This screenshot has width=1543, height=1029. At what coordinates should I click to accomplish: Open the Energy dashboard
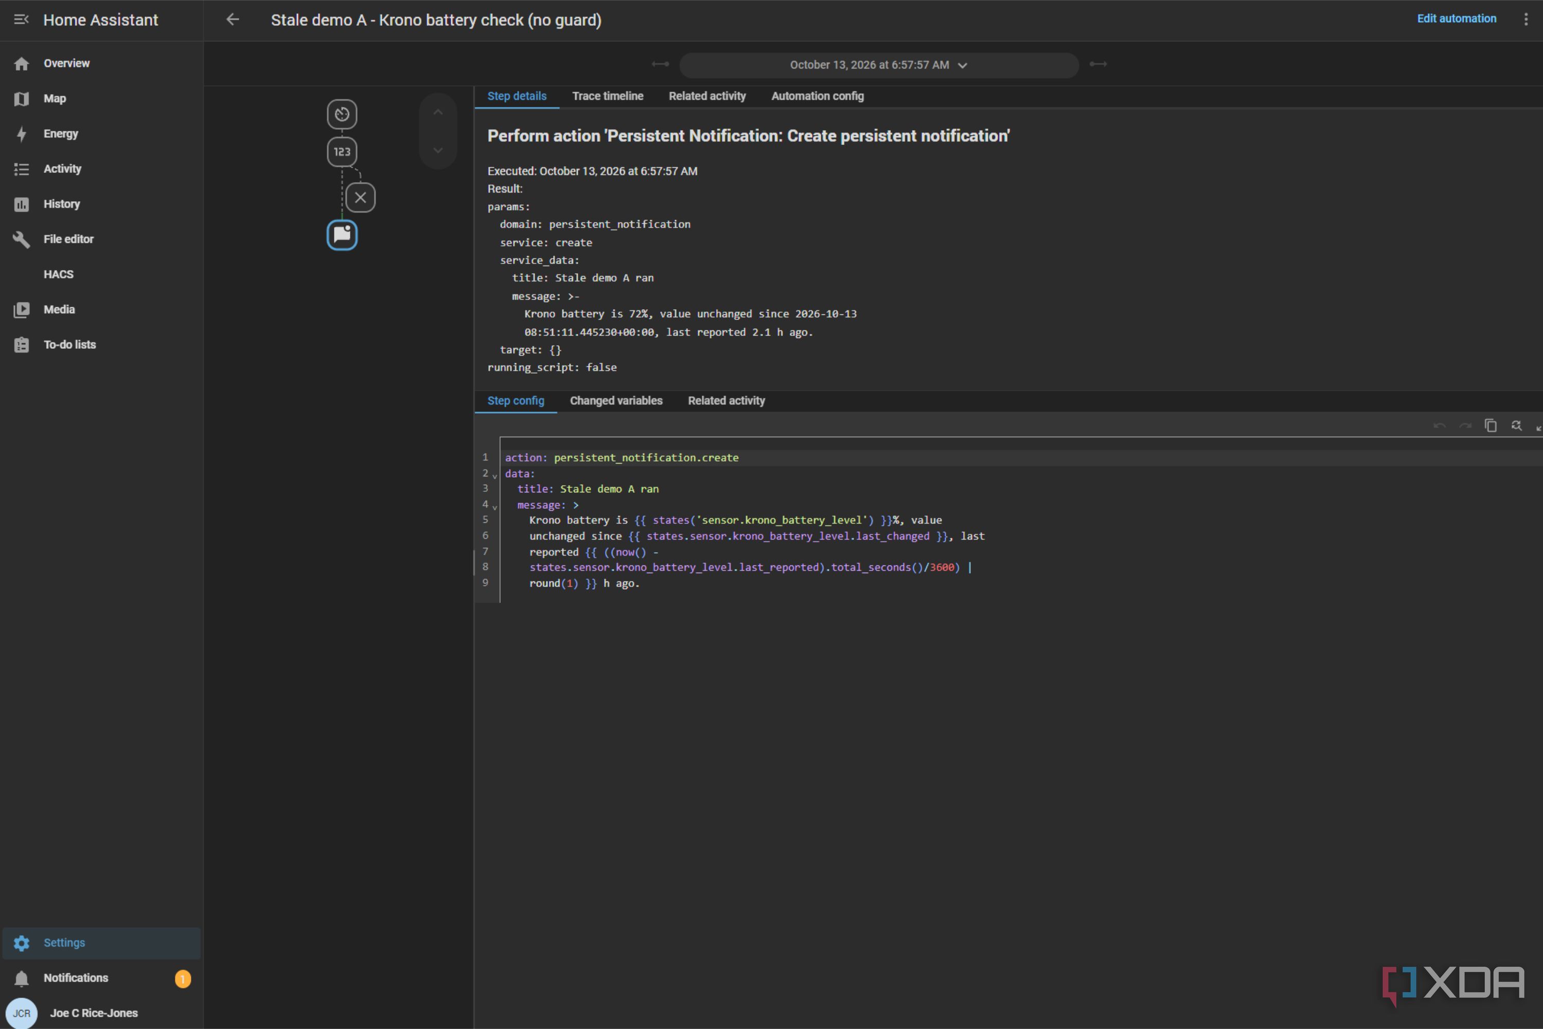(x=101, y=134)
